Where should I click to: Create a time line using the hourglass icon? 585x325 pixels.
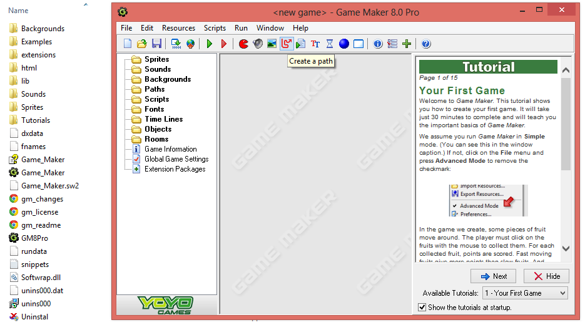click(x=330, y=44)
